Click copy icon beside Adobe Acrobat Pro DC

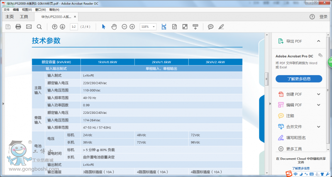[320, 55]
